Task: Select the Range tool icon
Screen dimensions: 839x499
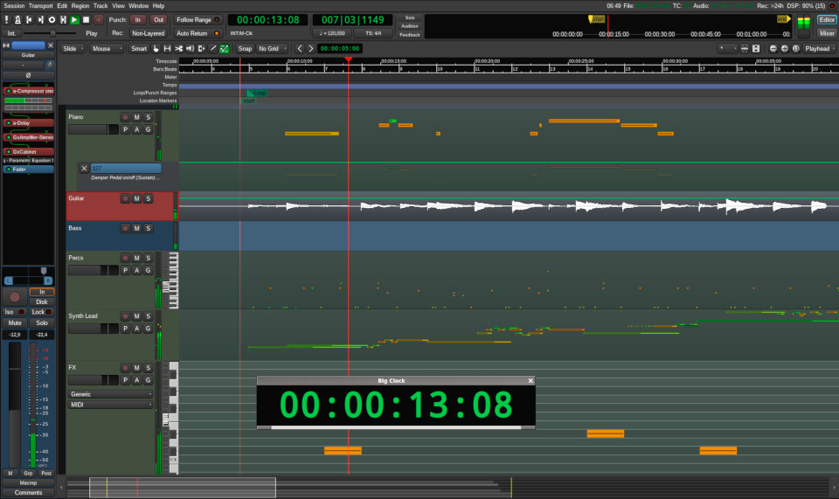Action: click(x=167, y=49)
